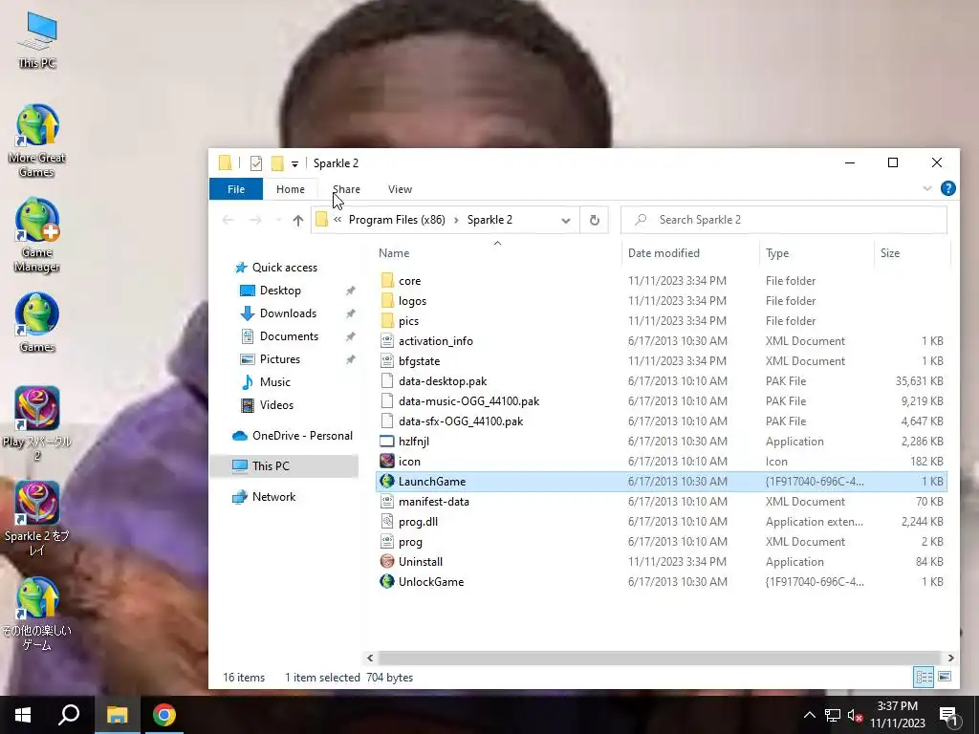Open Windows Start menu
Screen dimensions: 979x734
(23, 715)
